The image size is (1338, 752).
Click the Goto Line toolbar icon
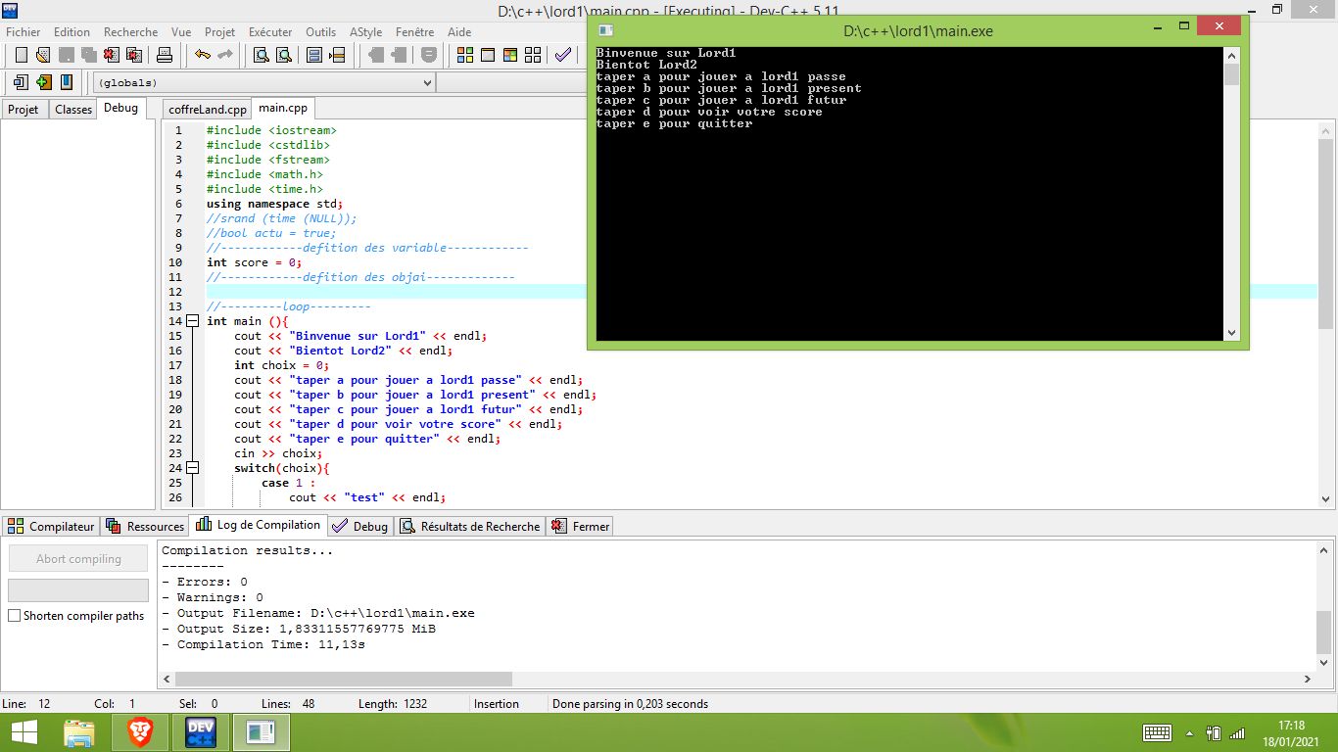(337, 55)
